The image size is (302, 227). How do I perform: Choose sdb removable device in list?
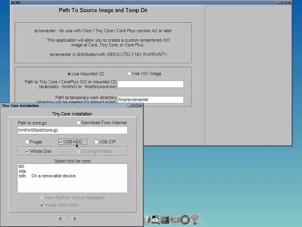tap(73, 176)
